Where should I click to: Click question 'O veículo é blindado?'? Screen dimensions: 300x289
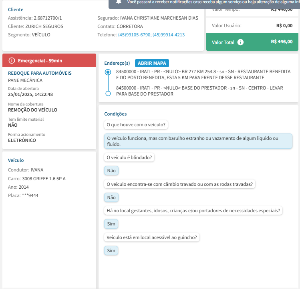coord(129,157)
